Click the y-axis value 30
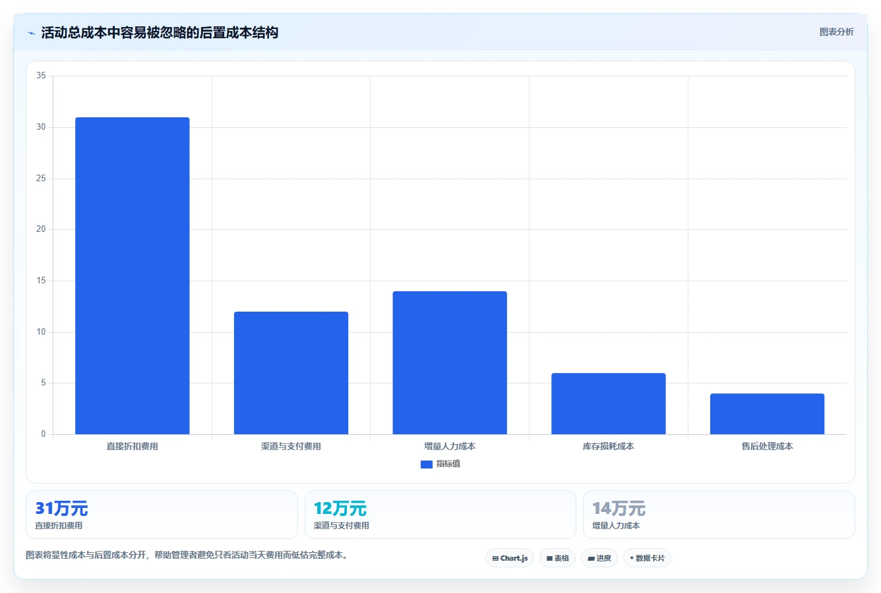881x593 pixels. click(x=42, y=127)
